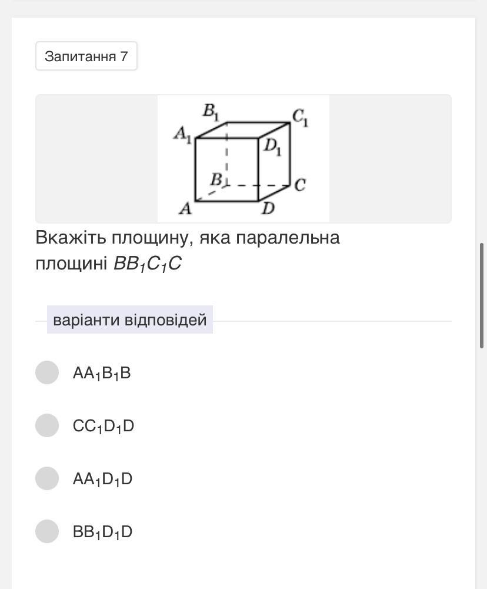Click vertex label C₁ on the cube
This screenshot has height=589, width=487.
pos(301,118)
